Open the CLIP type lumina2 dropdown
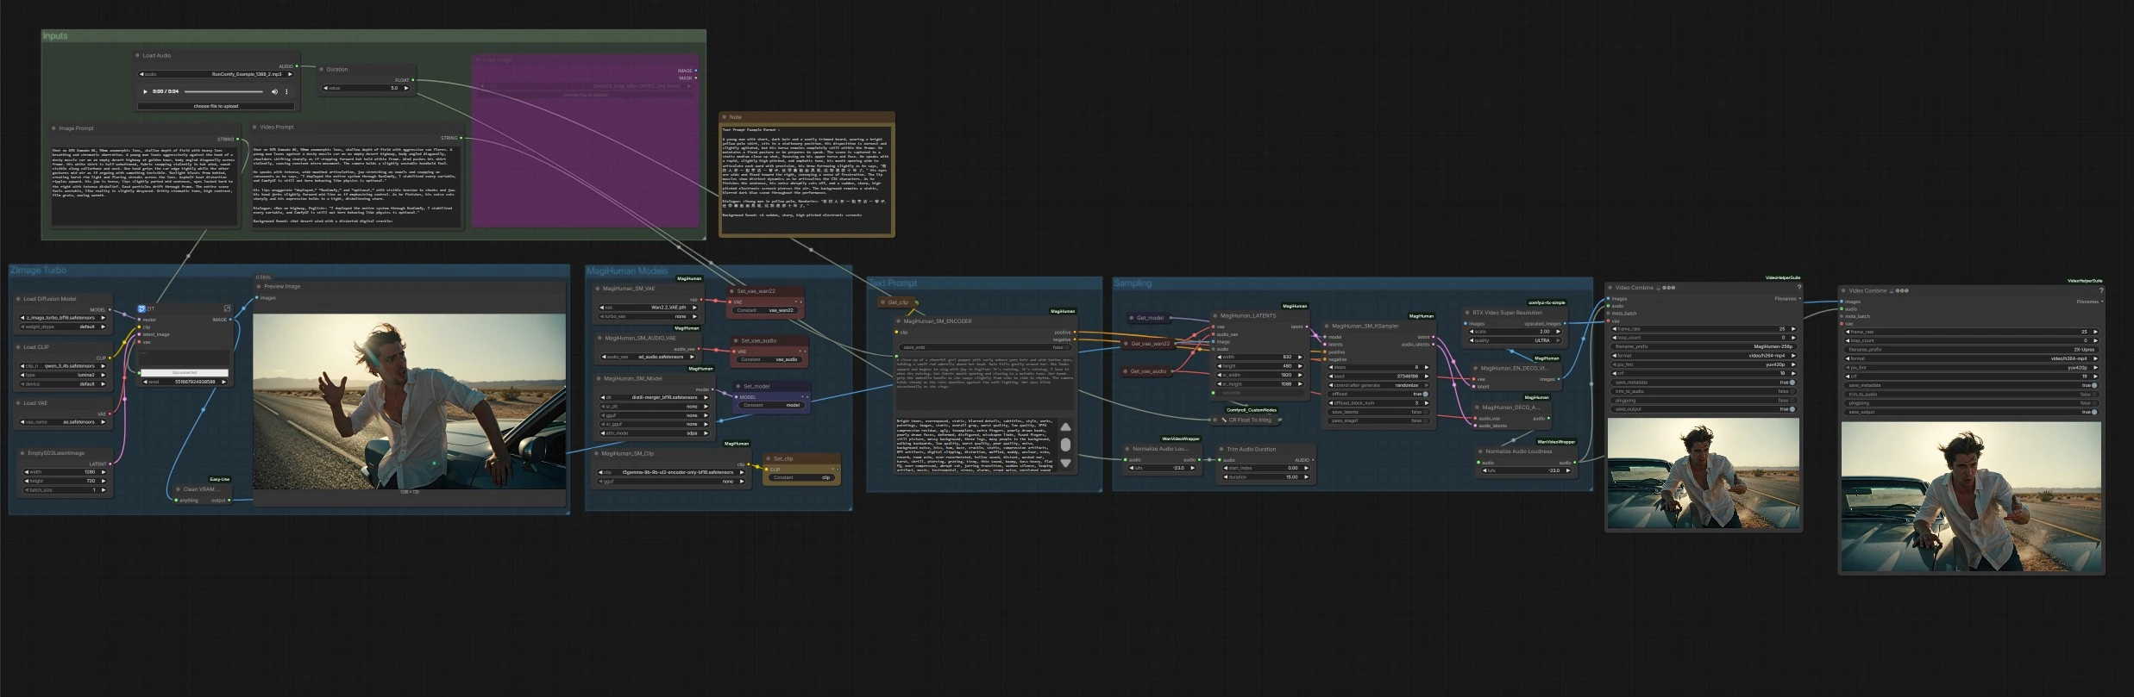Screen dimensions: 2134x697 tap(63, 375)
